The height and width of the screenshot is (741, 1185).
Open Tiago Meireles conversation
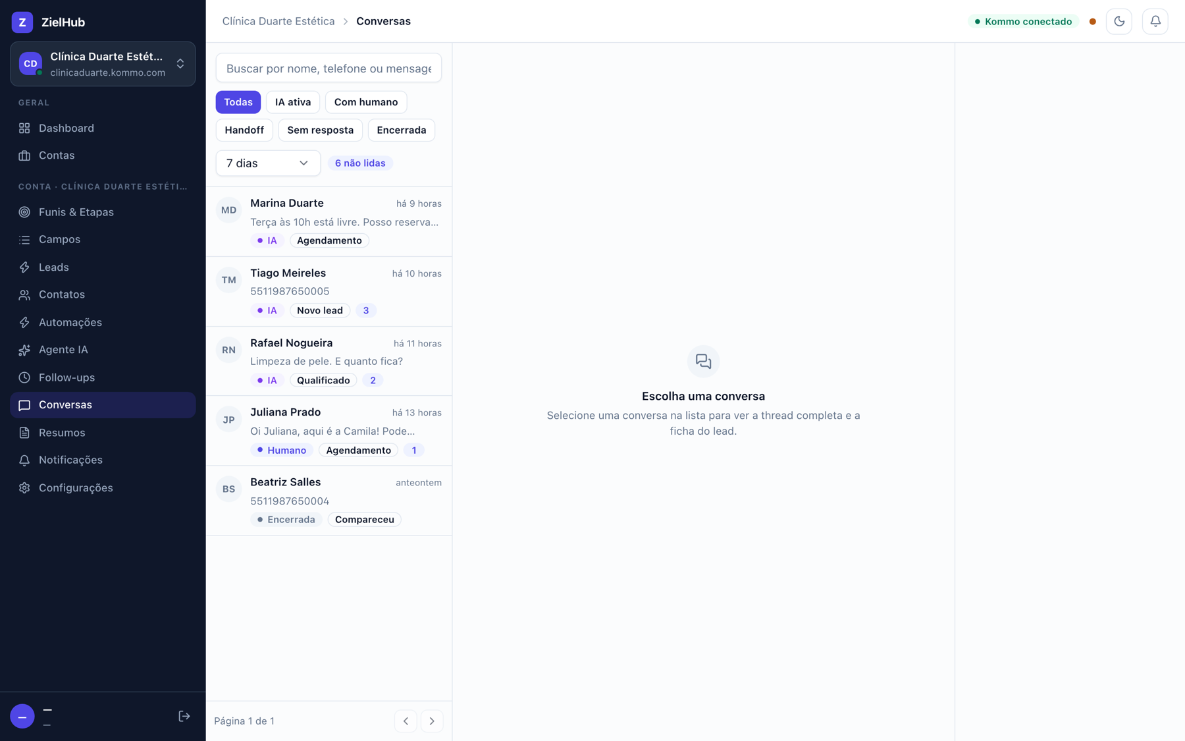329,292
